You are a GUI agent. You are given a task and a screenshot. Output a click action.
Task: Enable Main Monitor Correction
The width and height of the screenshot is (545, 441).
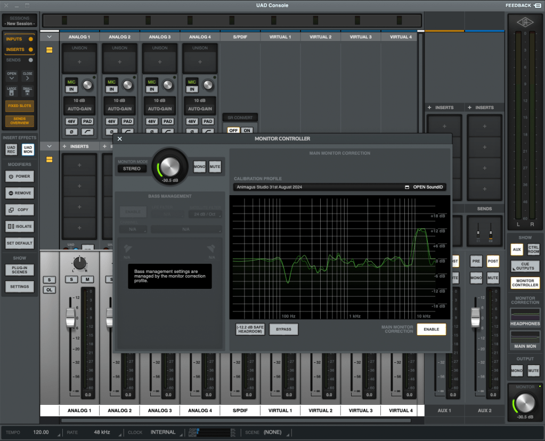click(x=431, y=329)
